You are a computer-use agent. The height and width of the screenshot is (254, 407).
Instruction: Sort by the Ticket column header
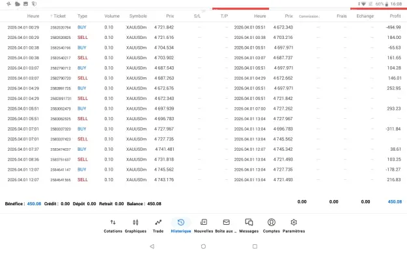[x=59, y=16]
